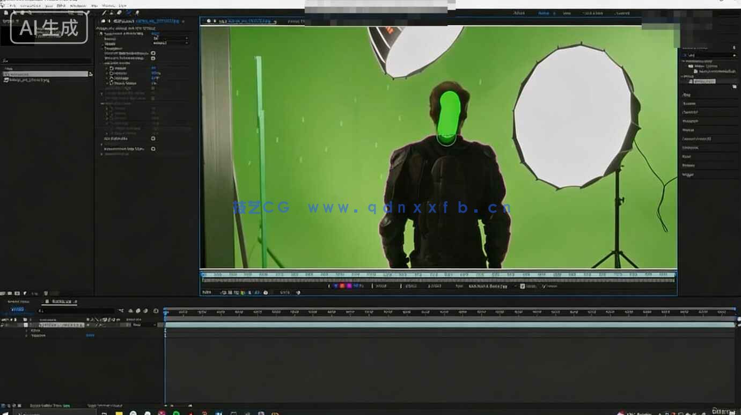Click the stopwatch icon of first effect property
Viewport: 741px width, 415px height.
click(x=112, y=68)
